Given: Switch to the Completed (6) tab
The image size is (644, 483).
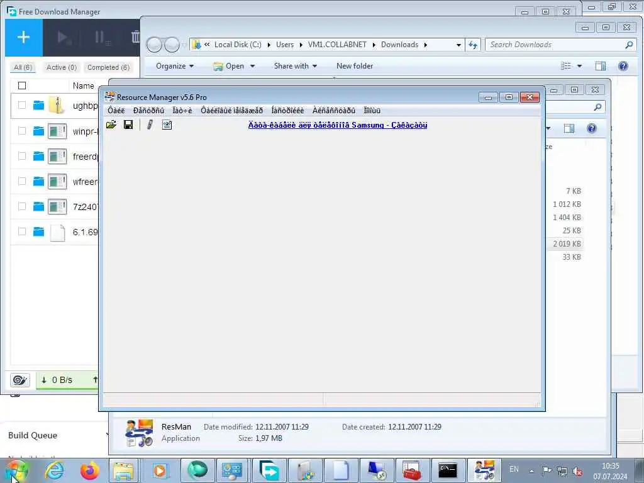Looking at the screenshot, I should click(x=108, y=67).
